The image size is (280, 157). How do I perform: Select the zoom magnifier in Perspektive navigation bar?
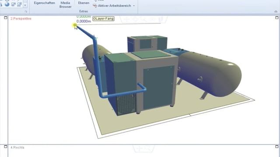tap(144, 19)
